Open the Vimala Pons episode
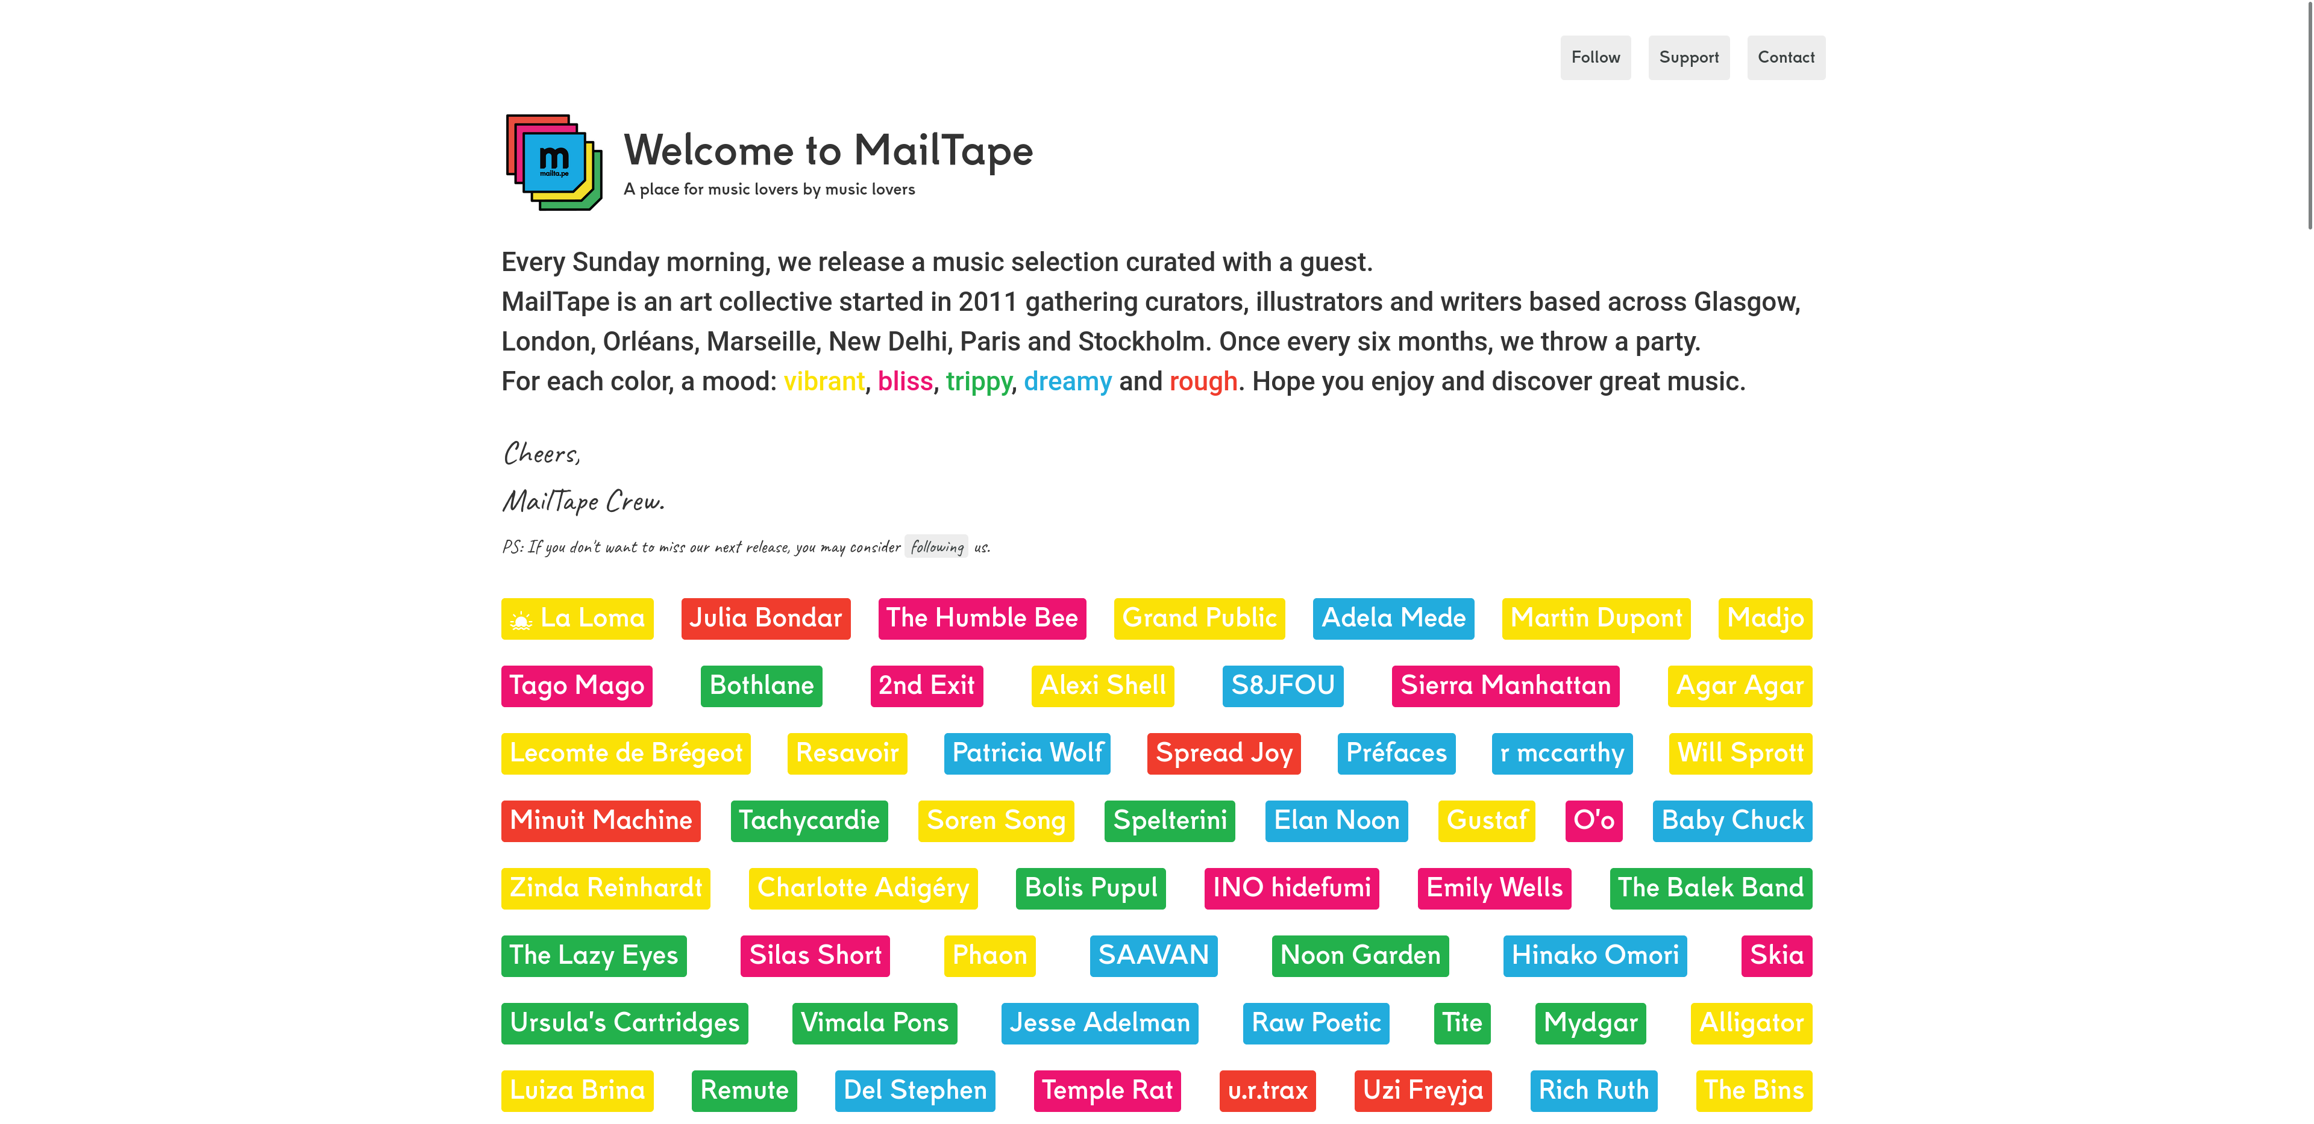 (x=874, y=1023)
